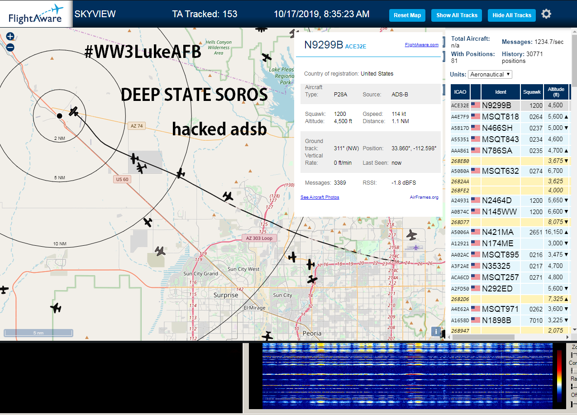Adjust the Offset slider in waterfall panel
Image resolution: width=577 pixels, height=415 pixels.
pyautogui.click(x=574, y=404)
